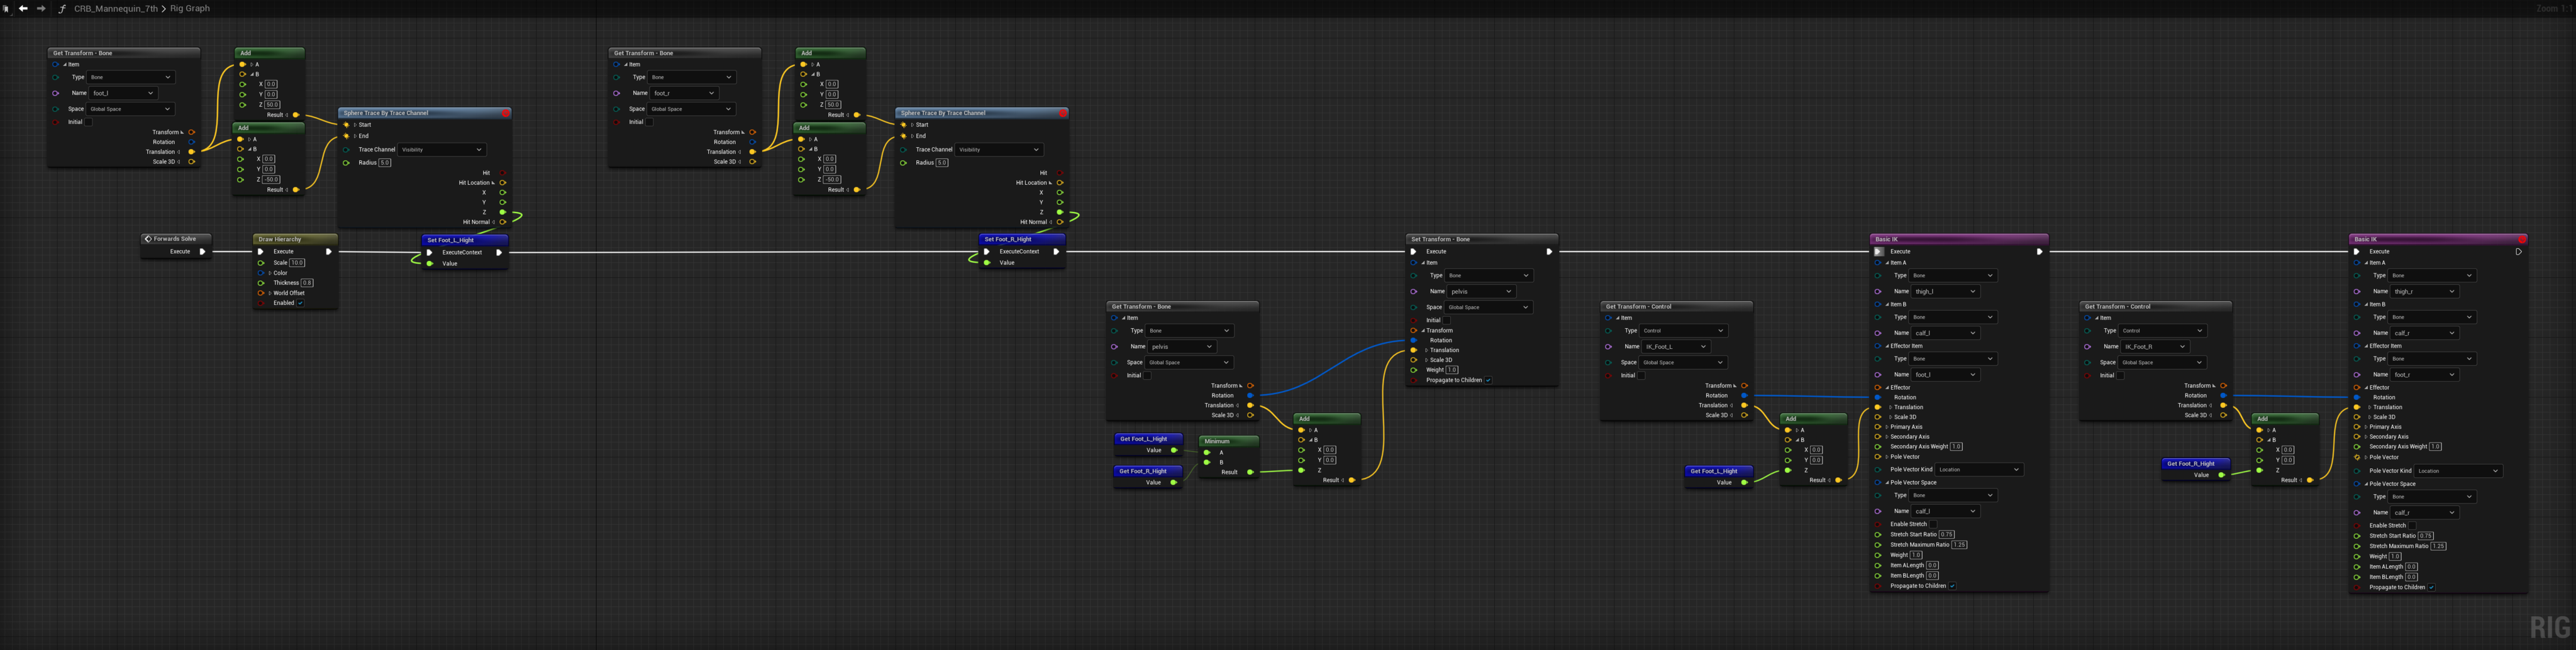Screen dimensions: 2576x650
Task: Go forward with the right arrow button
Action: click(41, 8)
